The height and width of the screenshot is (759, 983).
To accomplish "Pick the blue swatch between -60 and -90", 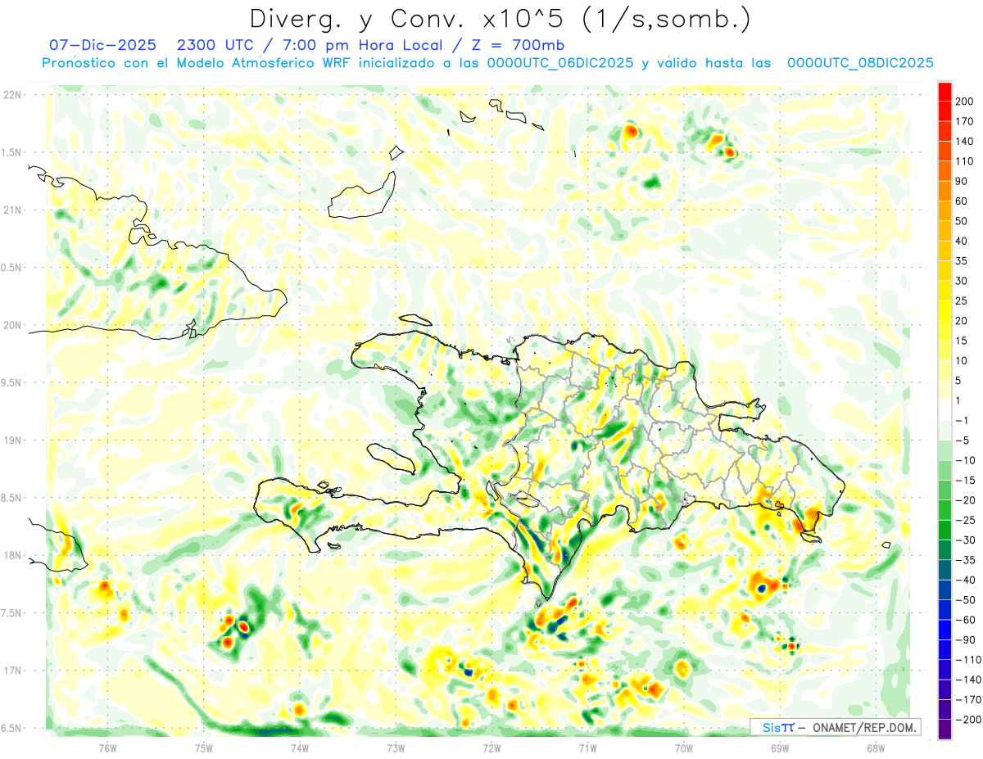I will tap(944, 630).
